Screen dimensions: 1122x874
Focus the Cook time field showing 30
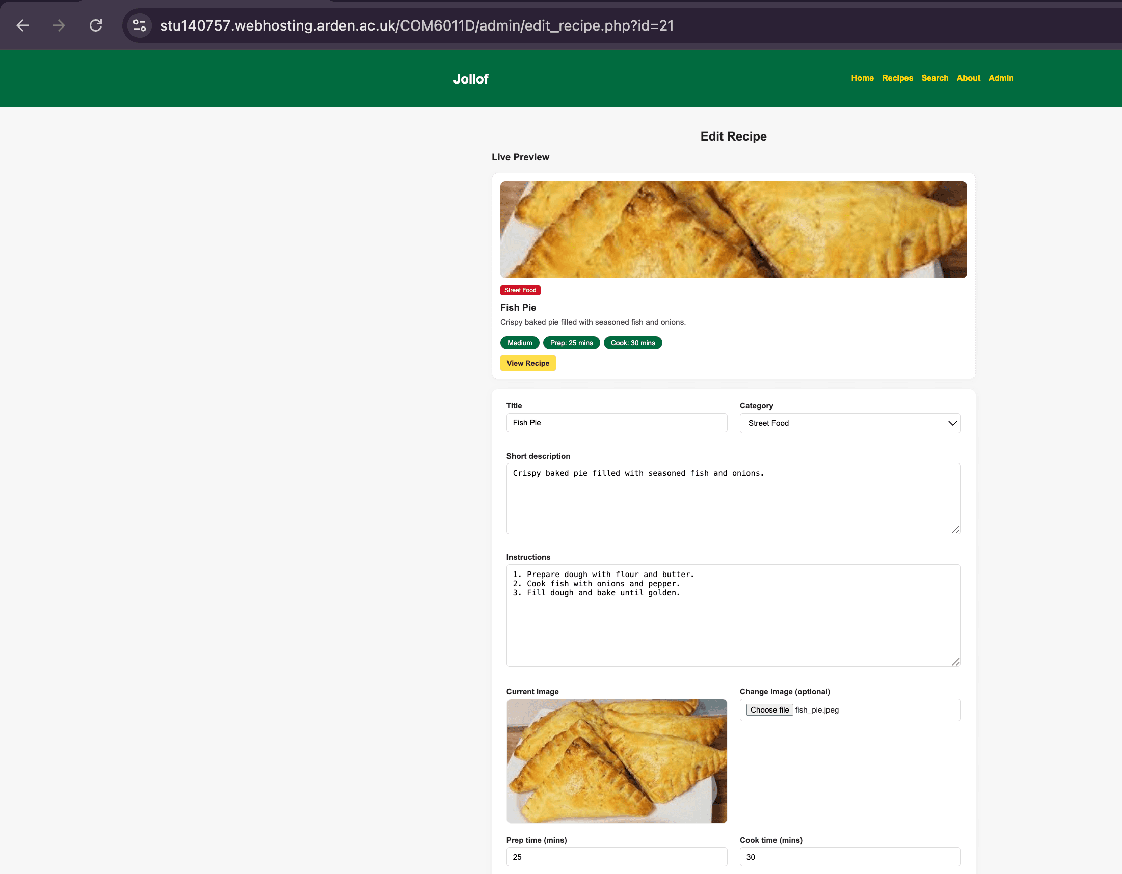click(850, 857)
